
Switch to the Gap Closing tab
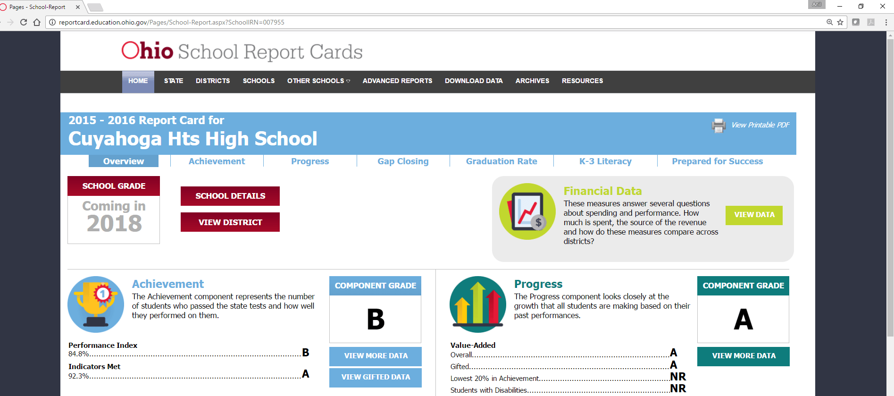(x=403, y=161)
